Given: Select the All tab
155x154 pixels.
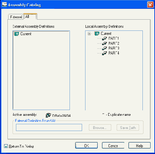Looking at the screenshot, I should (30, 17).
